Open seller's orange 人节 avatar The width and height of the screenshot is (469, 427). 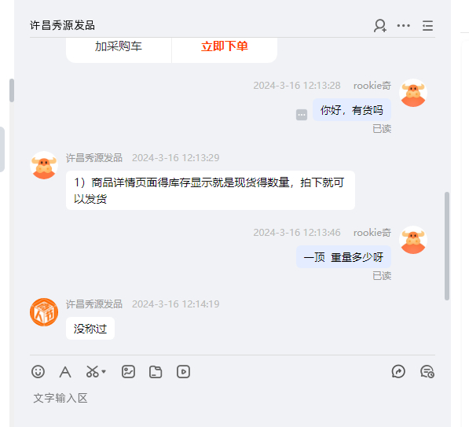[x=44, y=312]
